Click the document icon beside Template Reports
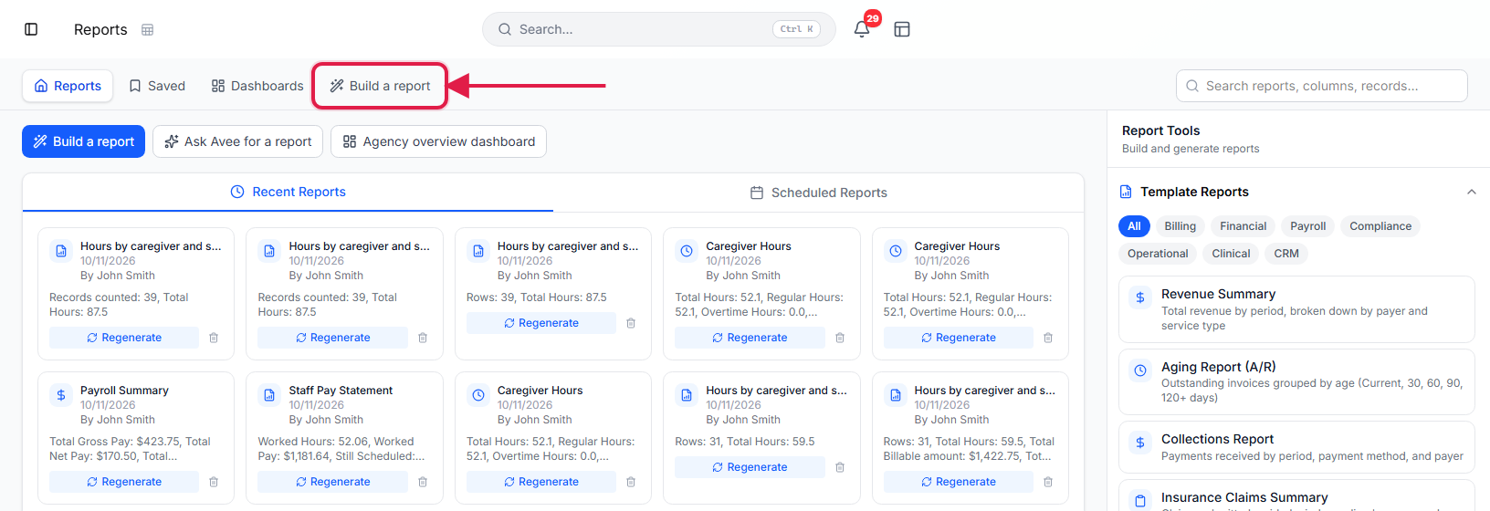 1126,192
